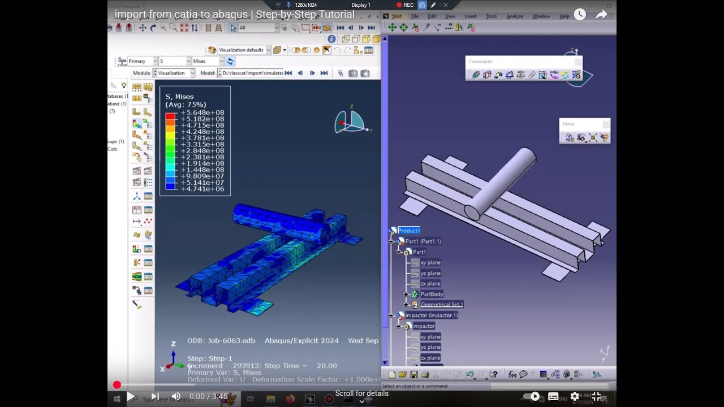Toggle the REC recording button
Viewport: 724px width, 407px height.
pos(405,5)
